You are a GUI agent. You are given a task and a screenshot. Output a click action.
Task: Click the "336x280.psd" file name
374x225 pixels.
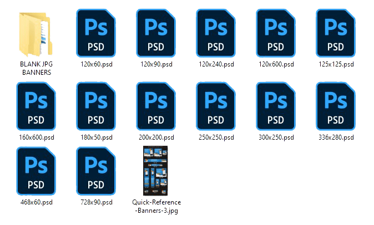[x=336, y=137]
